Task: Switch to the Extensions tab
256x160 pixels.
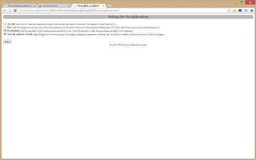Action: point(54,6)
